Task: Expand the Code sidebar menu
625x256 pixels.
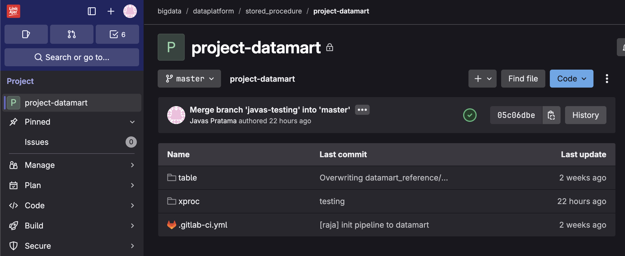Action: (72, 205)
